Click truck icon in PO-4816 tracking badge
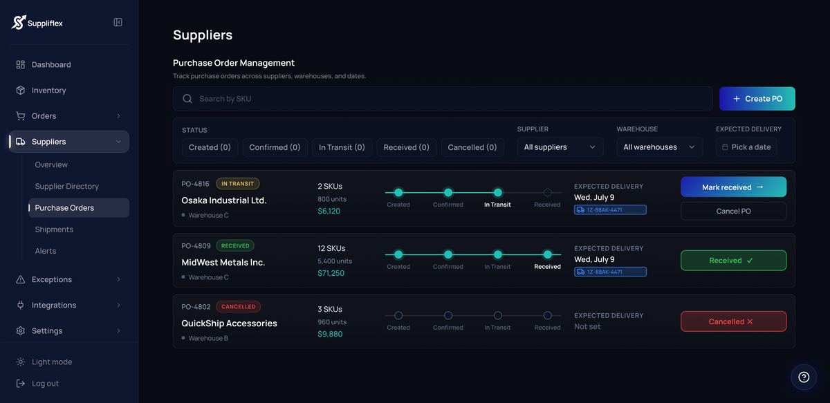Image resolution: width=830 pixels, height=403 pixels. point(580,209)
